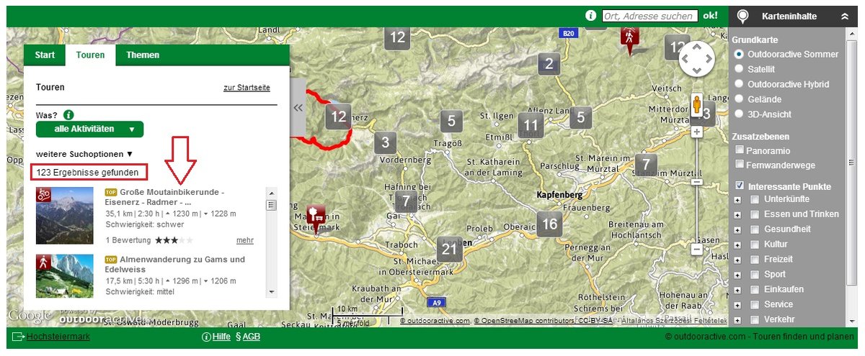Open cluster marker 3 above Vordernberg
865x356 pixels.
pos(386,142)
